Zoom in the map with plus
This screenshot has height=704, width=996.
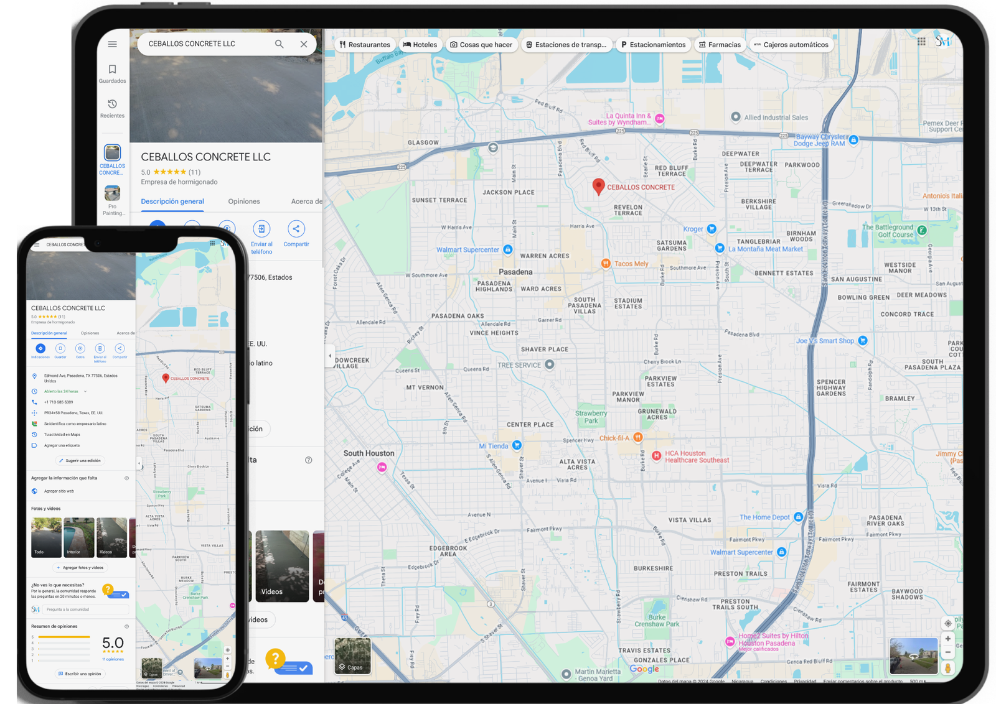point(947,639)
